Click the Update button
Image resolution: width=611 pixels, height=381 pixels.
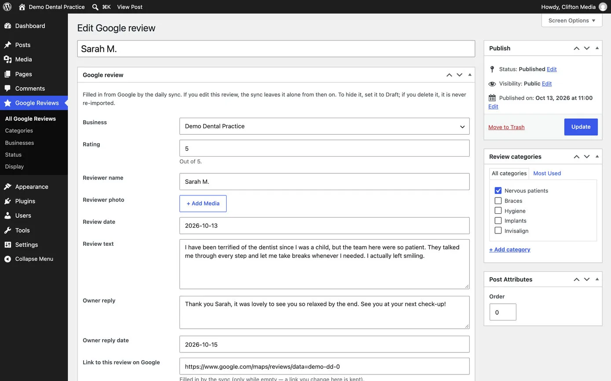coord(581,127)
